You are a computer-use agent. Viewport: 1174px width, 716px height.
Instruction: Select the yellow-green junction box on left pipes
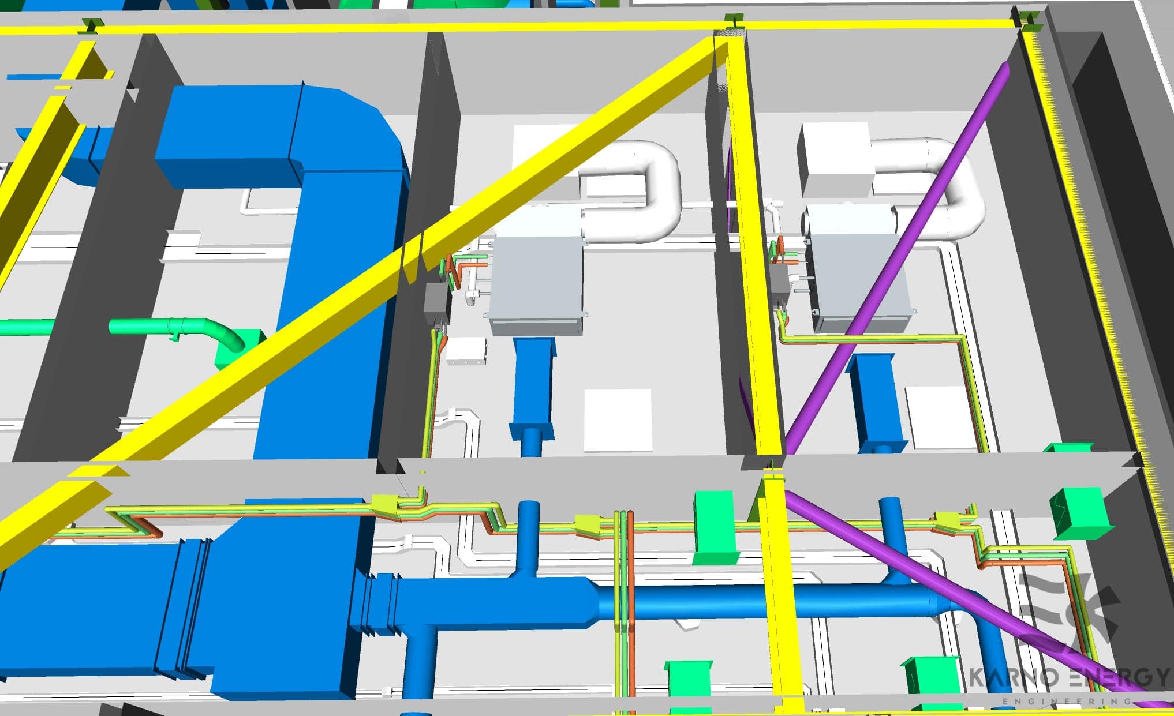click(x=384, y=506)
